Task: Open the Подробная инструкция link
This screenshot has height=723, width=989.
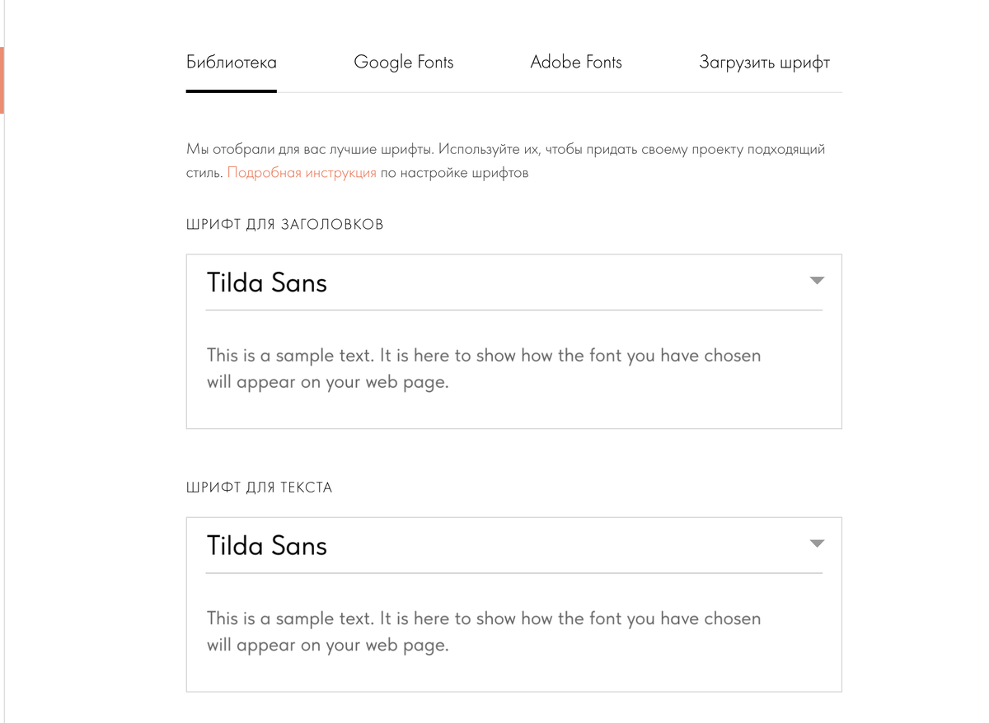Action: [x=301, y=173]
